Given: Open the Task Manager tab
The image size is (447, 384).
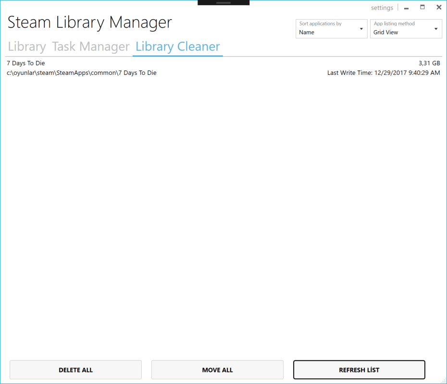Looking at the screenshot, I should (x=91, y=47).
